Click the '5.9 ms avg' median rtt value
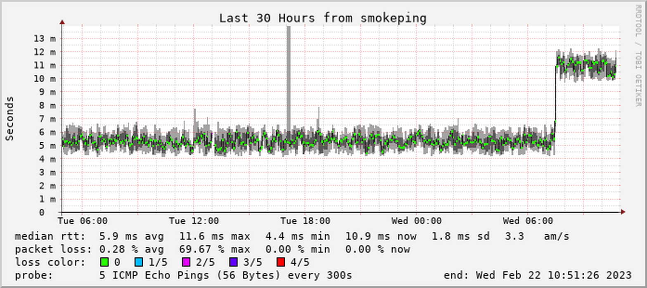Screen dimensions: 647x288 coord(132,237)
